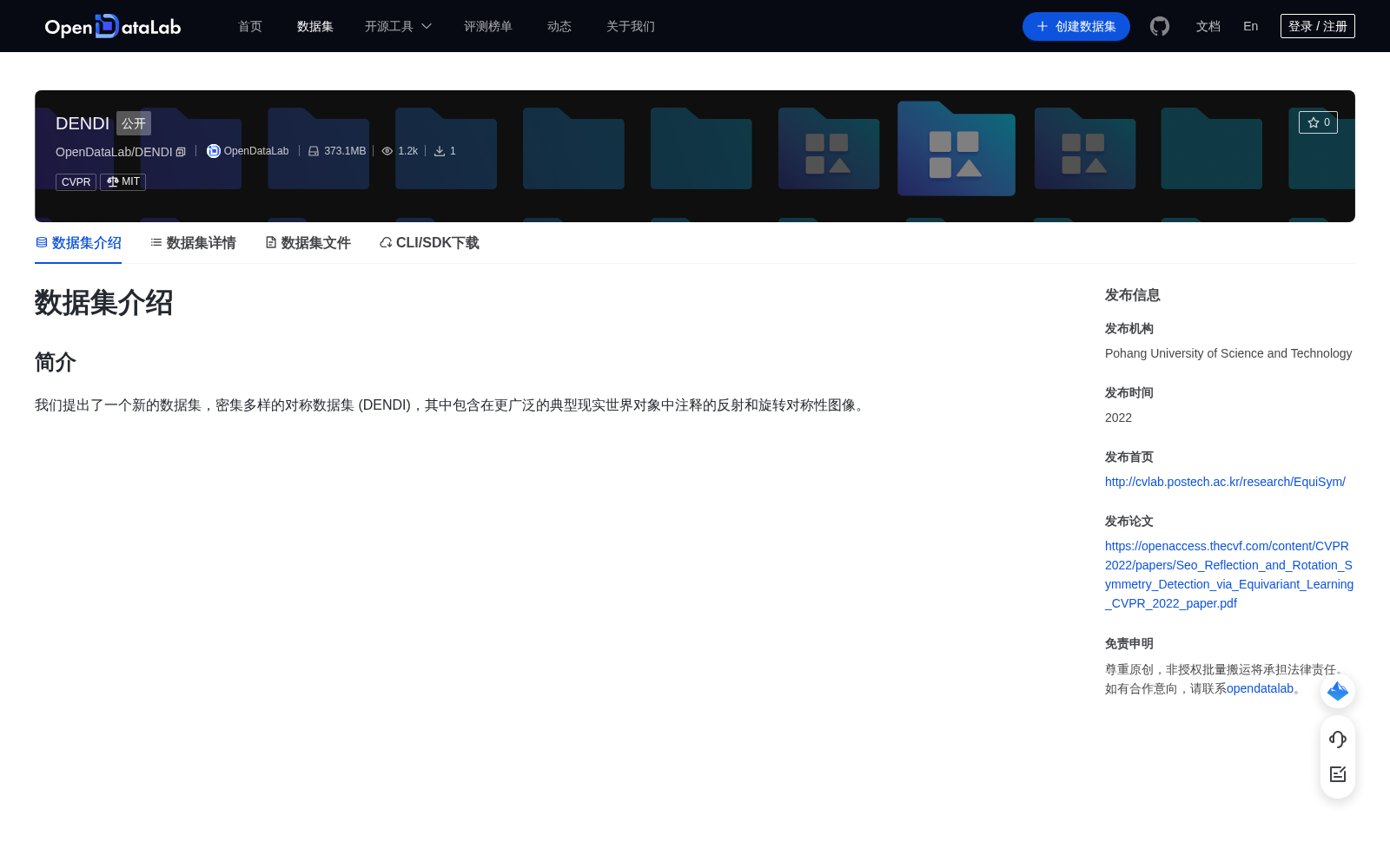The height and width of the screenshot is (868, 1390).
Task: Click the CVPR tag
Action: coord(76,182)
